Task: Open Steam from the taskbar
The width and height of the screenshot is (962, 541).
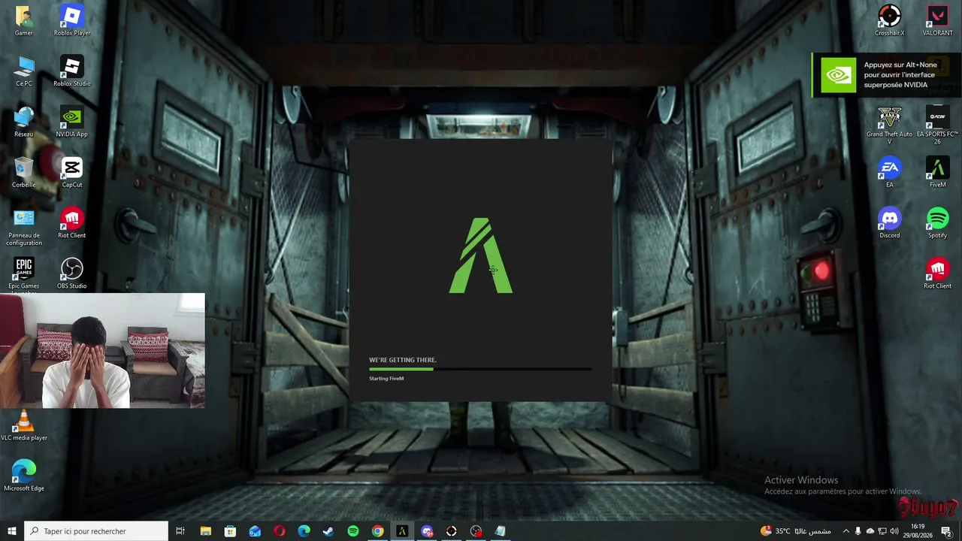Action: tap(328, 531)
